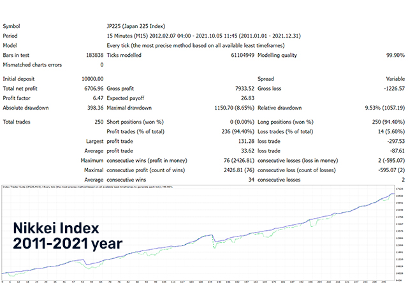Click the Nikkei Index chart heading

click(x=56, y=228)
